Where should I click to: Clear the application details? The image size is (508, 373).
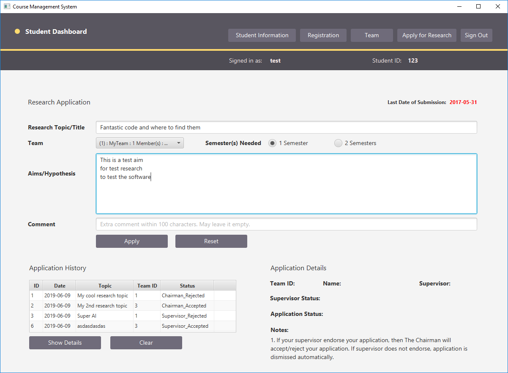146,343
